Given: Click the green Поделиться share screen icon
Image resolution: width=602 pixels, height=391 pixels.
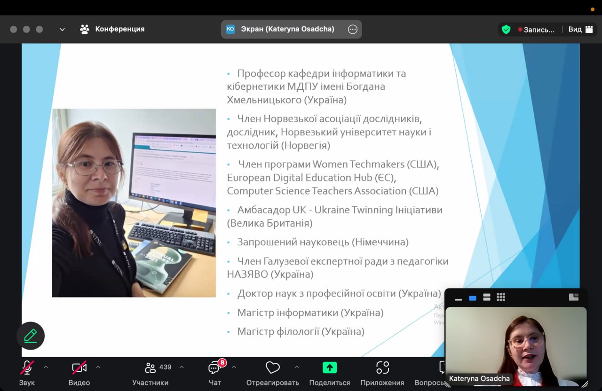Looking at the screenshot, I should pyautogui.click(x=330, y=368).
